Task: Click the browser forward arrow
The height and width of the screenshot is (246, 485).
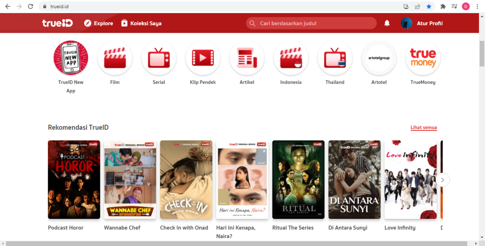Action: [19, 6]
